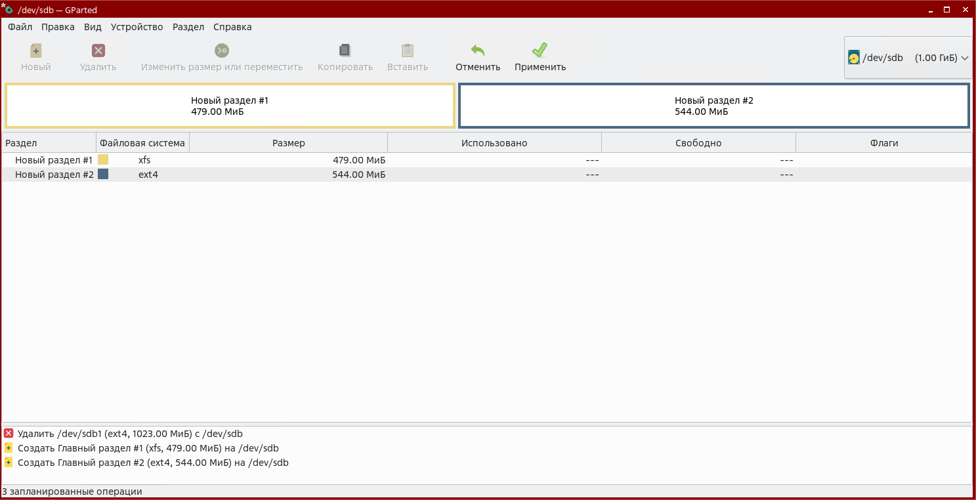
Task: Click the Undo last operation arrow icon
Action: click(478, 51)
